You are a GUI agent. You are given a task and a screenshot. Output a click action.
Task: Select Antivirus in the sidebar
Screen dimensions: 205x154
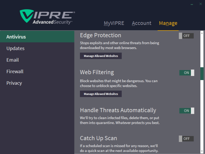tap(37, 37)
